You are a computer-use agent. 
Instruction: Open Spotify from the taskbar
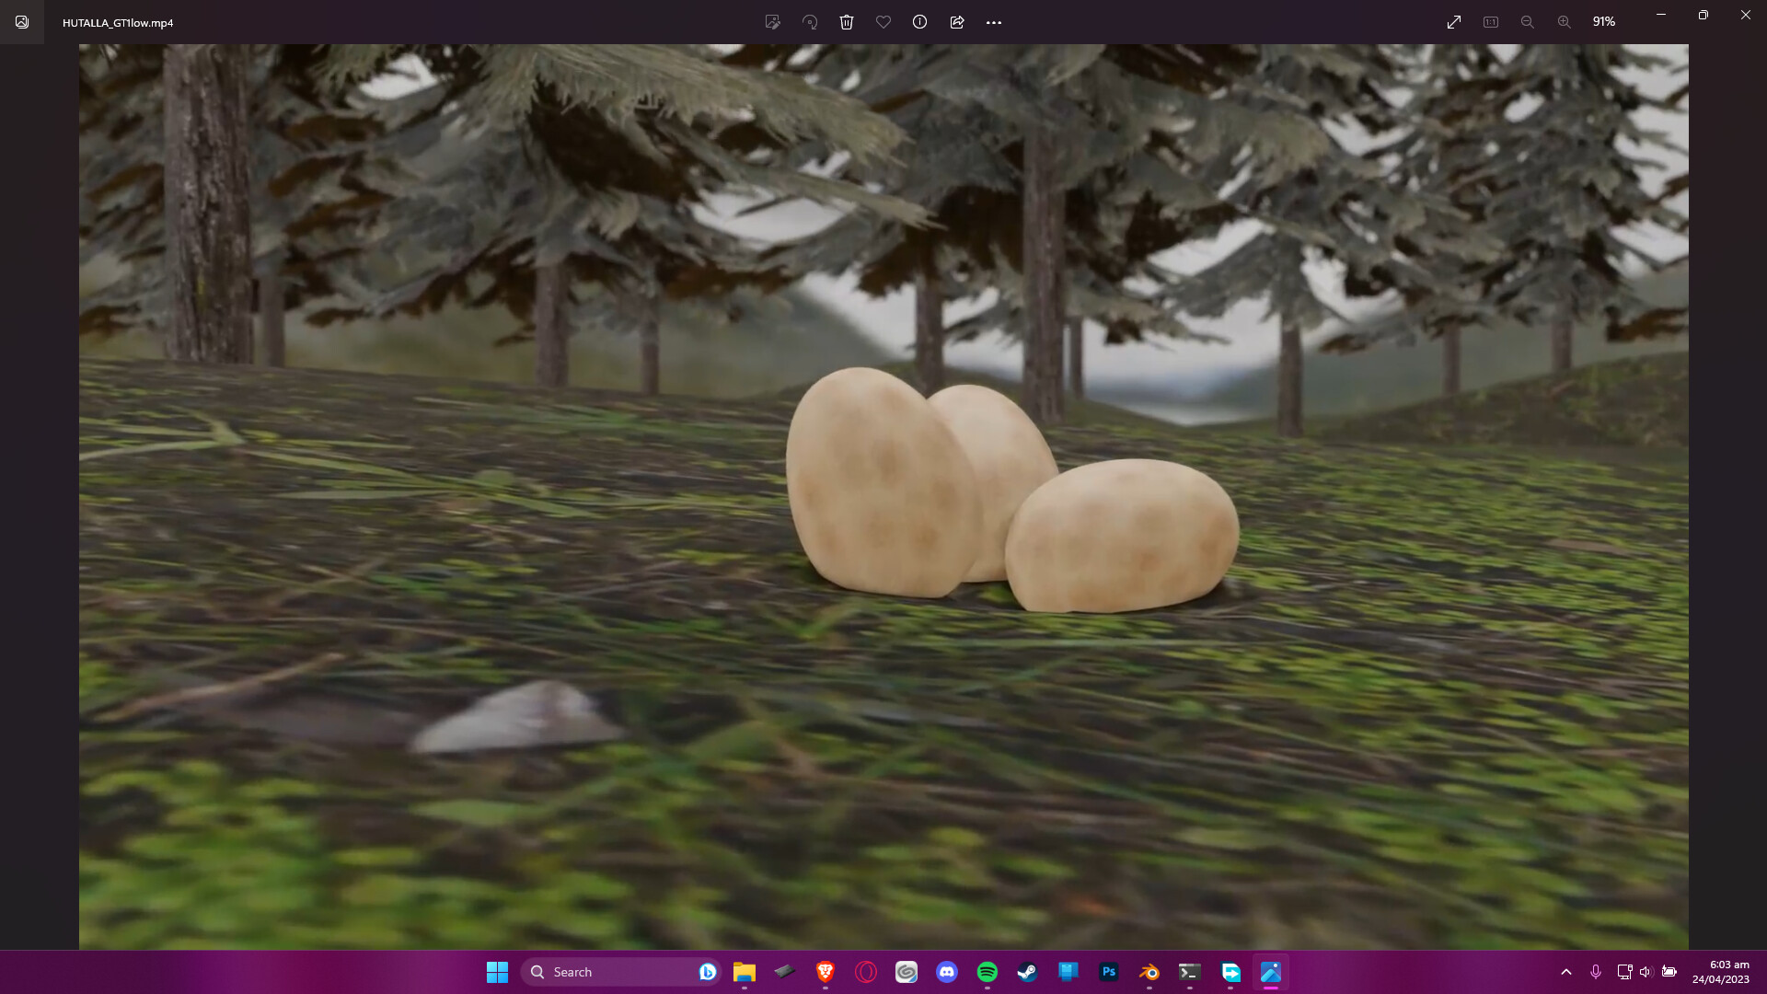987,972
